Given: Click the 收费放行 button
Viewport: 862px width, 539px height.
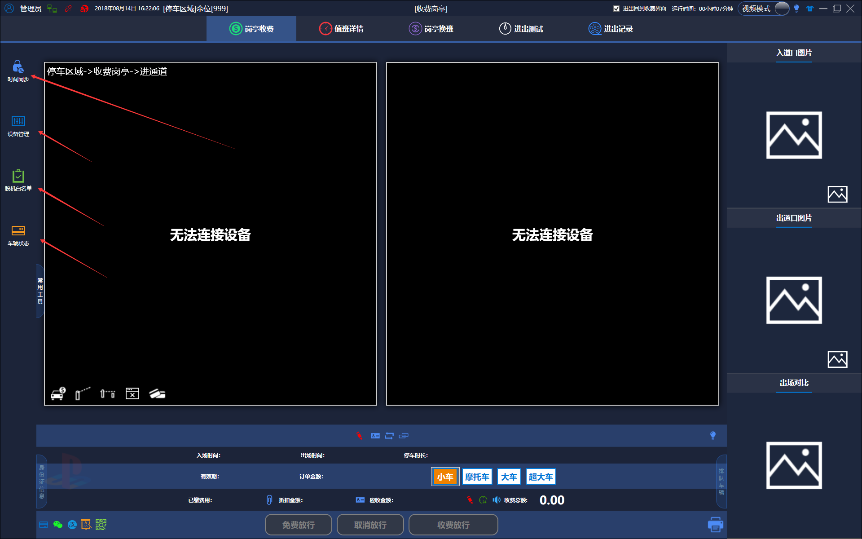Looking at the screenshot, I should pos(453,525).
